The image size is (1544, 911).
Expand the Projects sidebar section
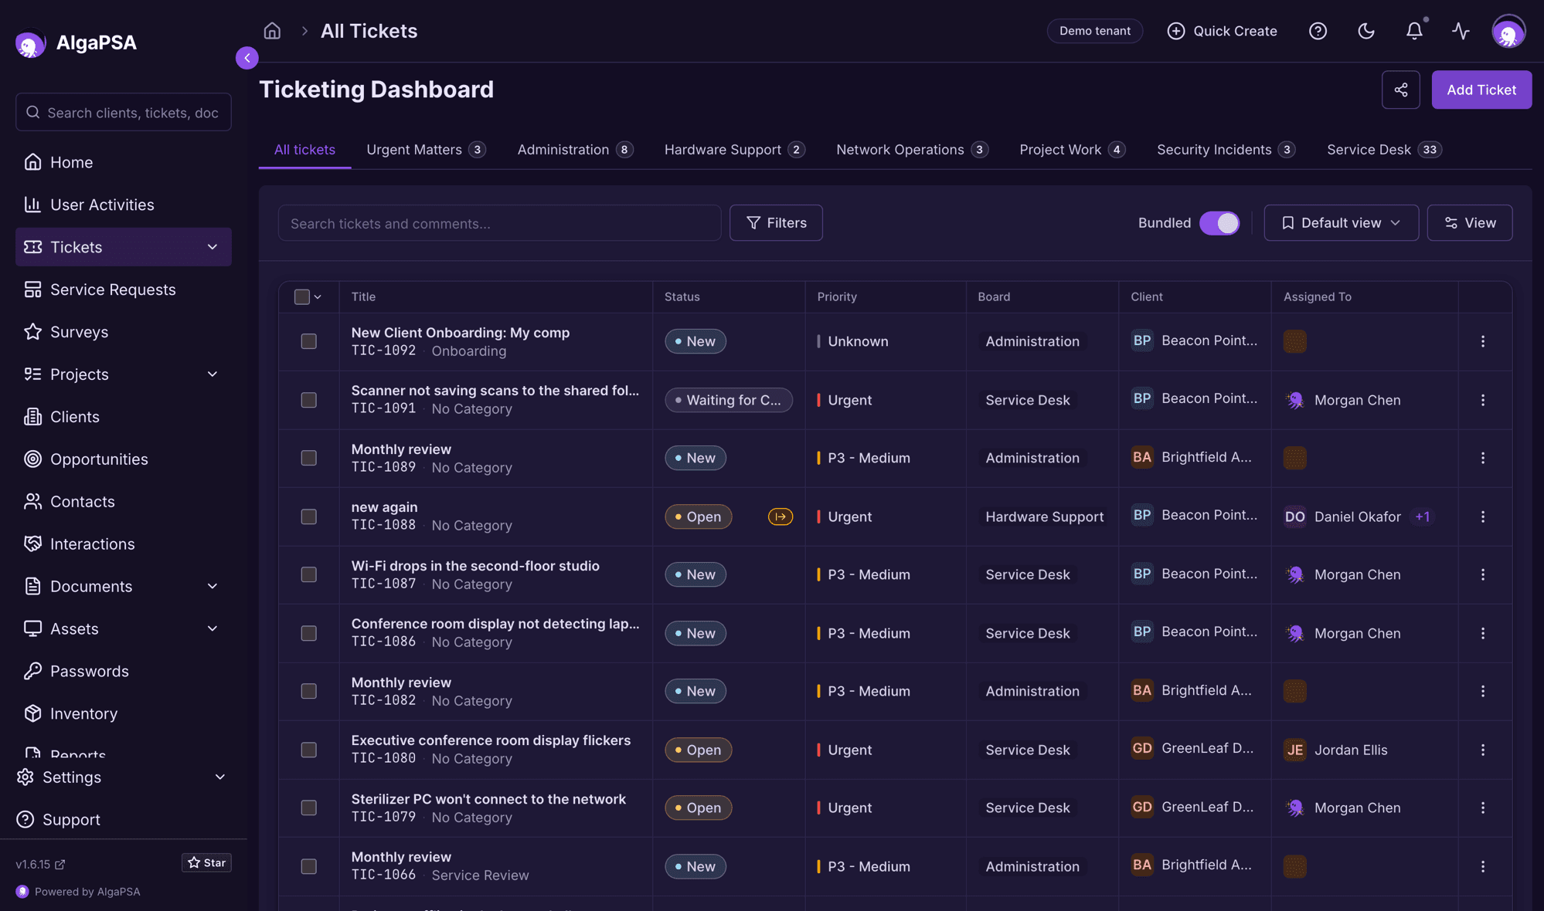click(213, 374)
